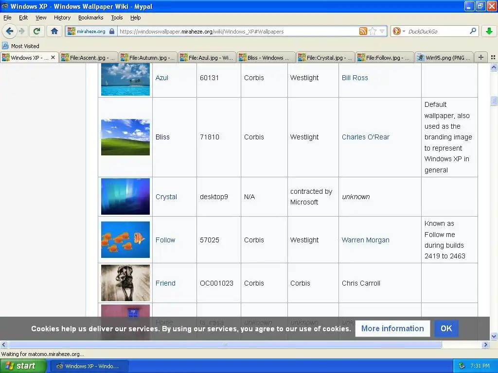The width and height of the screenshot is (498, 373).
Task: Open the View menu
Action: click(41, 17)
